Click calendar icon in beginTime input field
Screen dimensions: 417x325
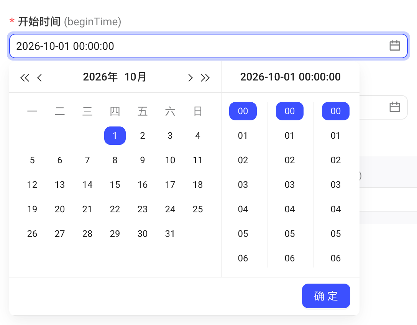(x=395, y=46)
